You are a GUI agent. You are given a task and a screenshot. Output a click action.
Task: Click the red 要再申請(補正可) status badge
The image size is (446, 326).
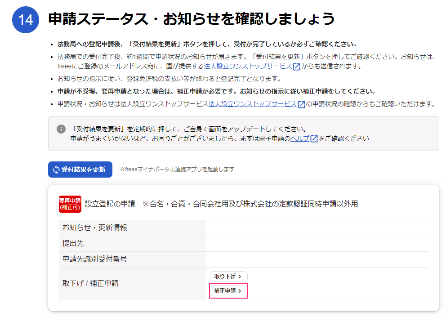[70, 204]
